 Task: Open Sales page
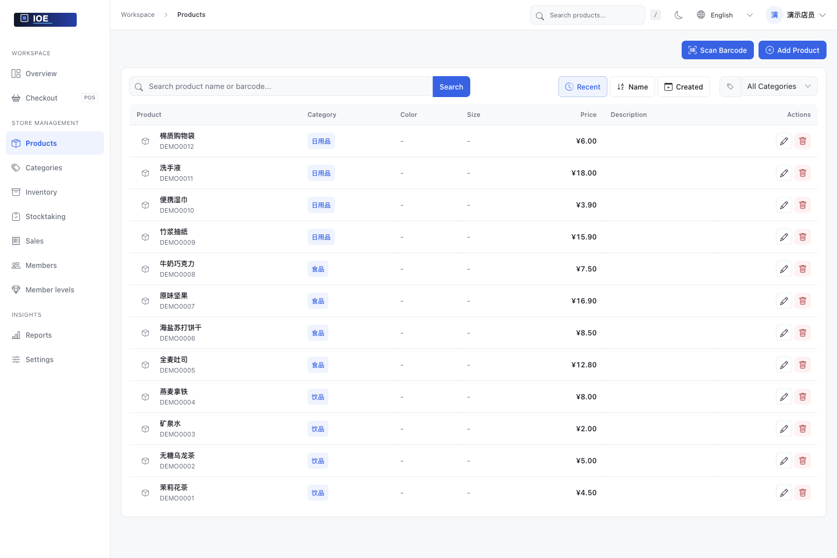(x=55, y=241)
